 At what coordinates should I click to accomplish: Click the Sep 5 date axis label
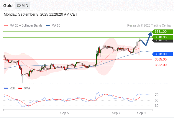(65, 113)
